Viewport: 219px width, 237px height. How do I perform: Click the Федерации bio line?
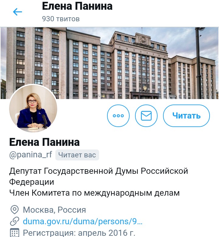click(31, 182)
